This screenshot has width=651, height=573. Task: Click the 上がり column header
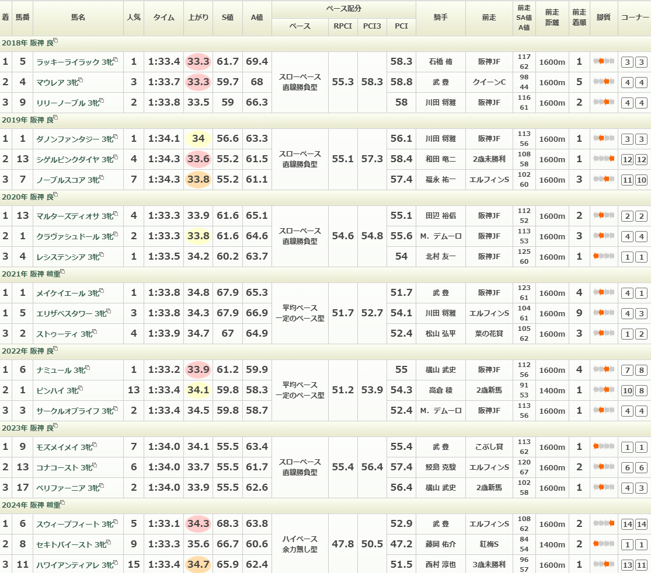coord(198,18)
